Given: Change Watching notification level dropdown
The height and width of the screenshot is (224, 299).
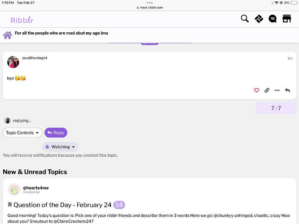Looking at the screenshot, I should click(x=60, y=147).
